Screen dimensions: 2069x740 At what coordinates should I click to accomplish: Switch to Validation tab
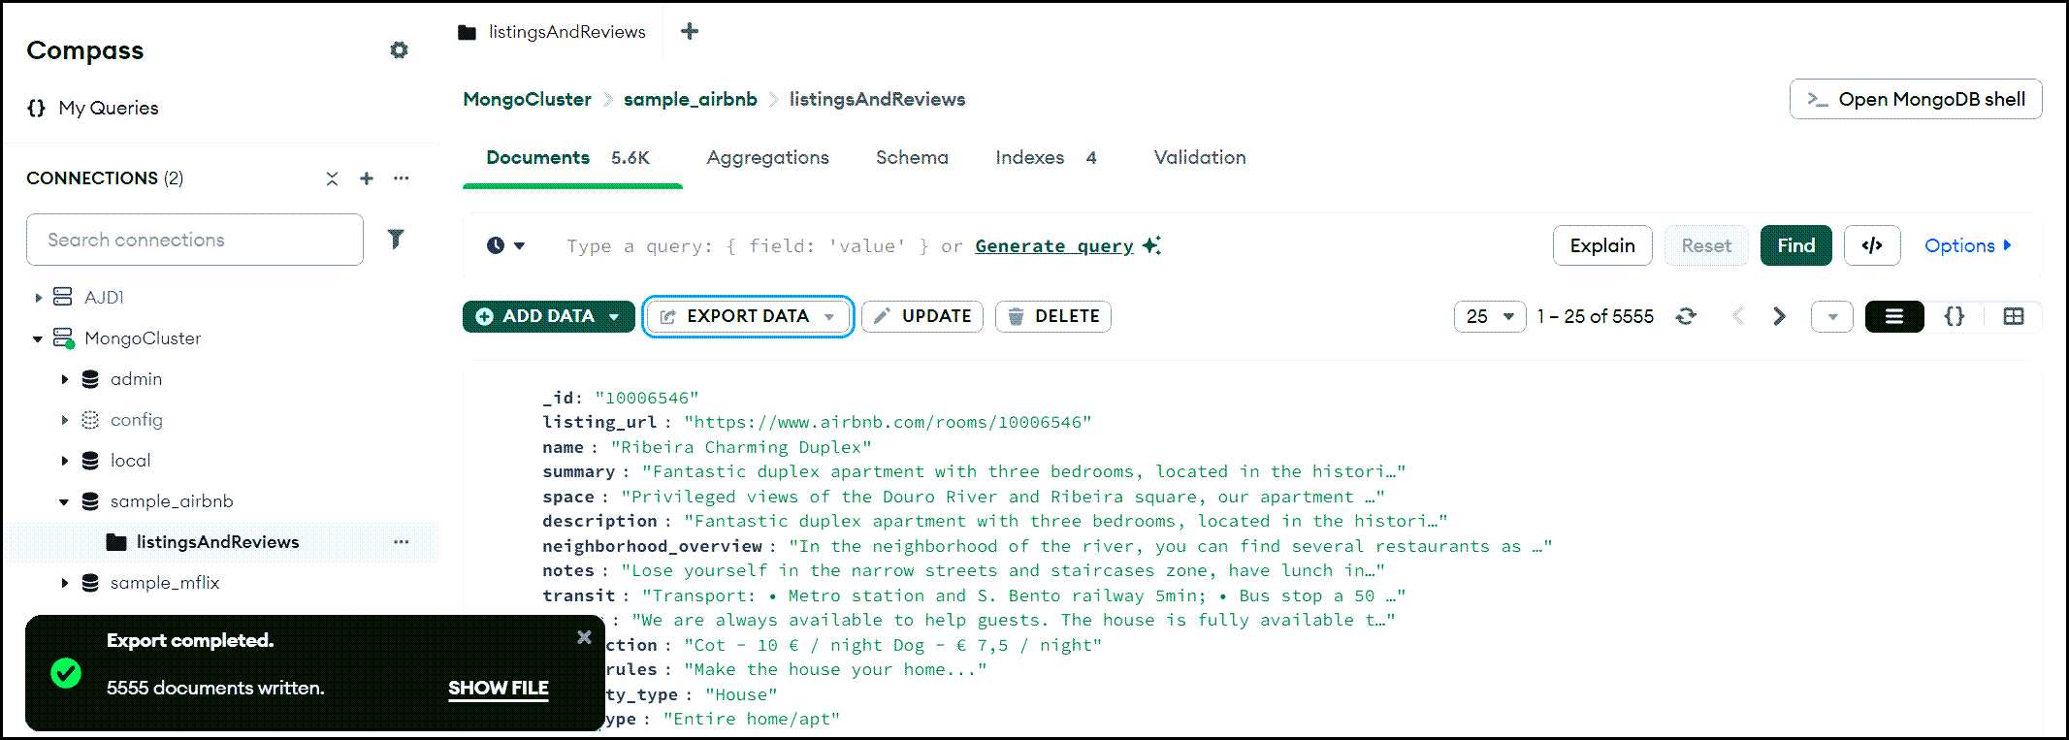[1200, 157]
